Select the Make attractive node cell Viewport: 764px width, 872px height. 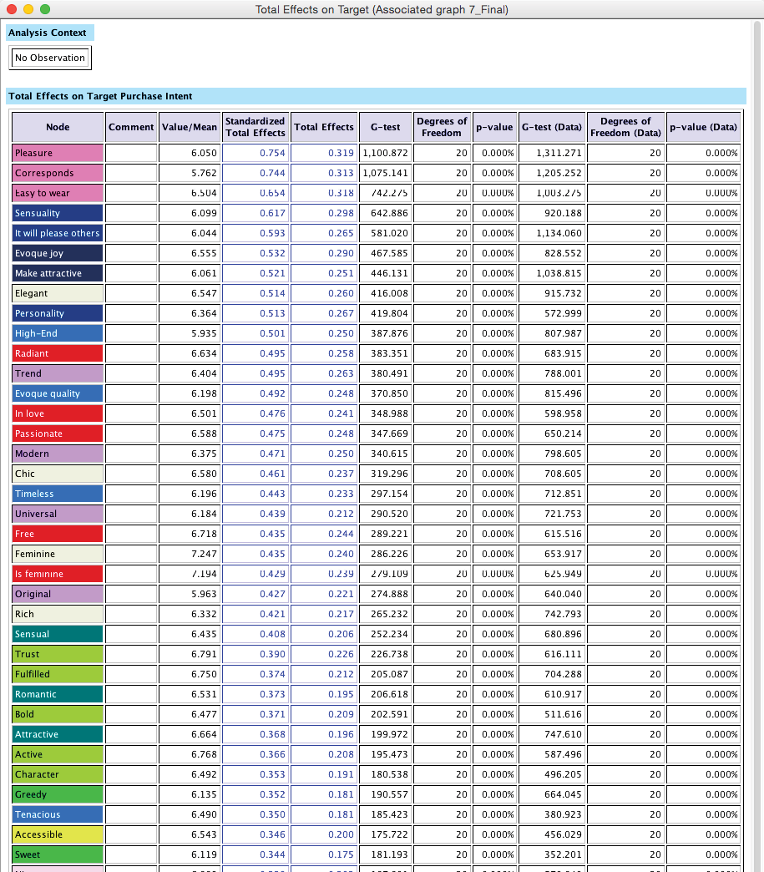pos(58,273)
